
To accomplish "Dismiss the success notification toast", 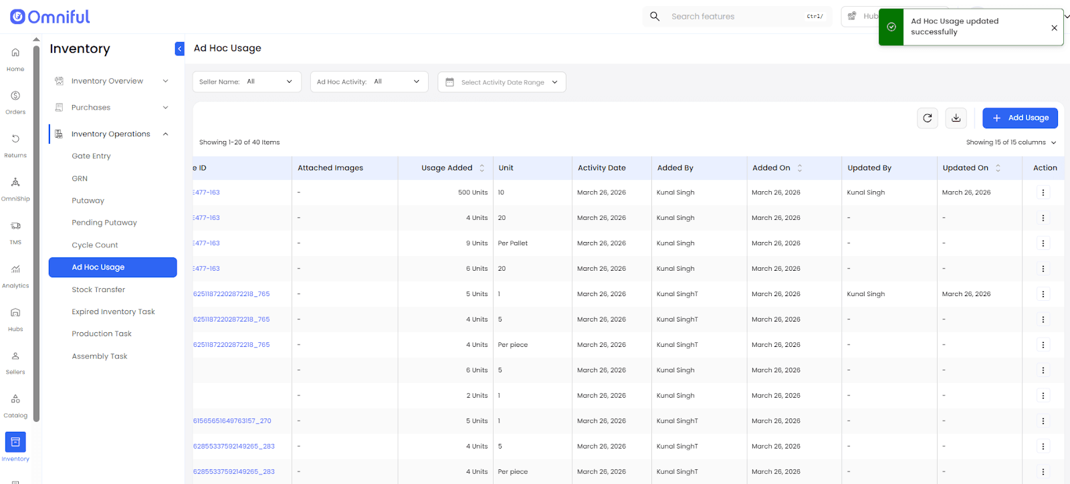I will pyautogui.click(x=1054, y=27).
